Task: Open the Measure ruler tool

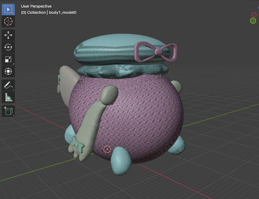Action: (x=8, y=97)
